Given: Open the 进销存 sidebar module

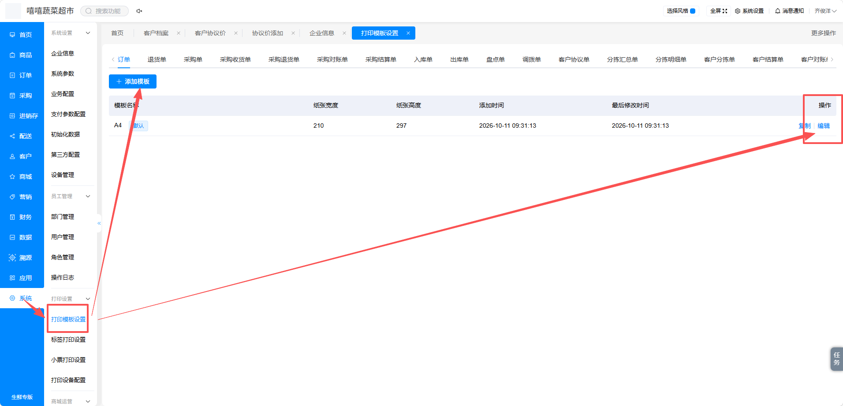Looking at the screenshot, I should tap(22, 116).
